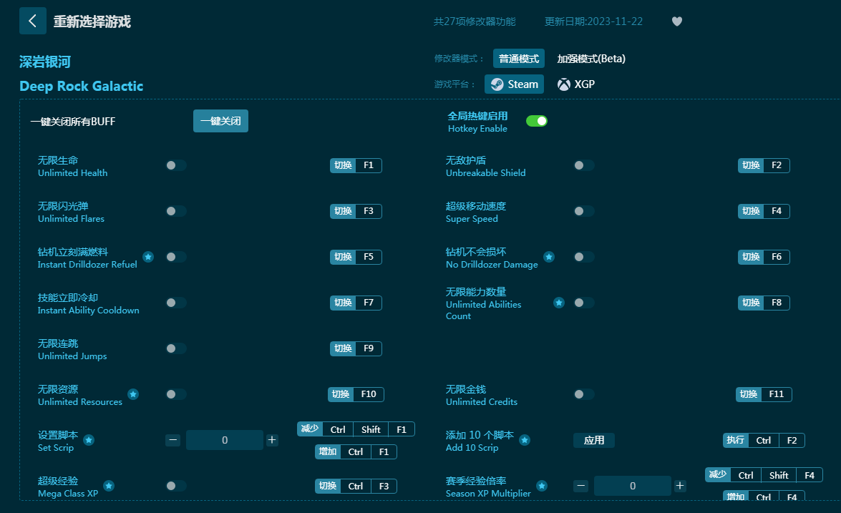841x513 pixels.
Task: Turn on Unlimited Abilities Count
Action: [583, 303]
